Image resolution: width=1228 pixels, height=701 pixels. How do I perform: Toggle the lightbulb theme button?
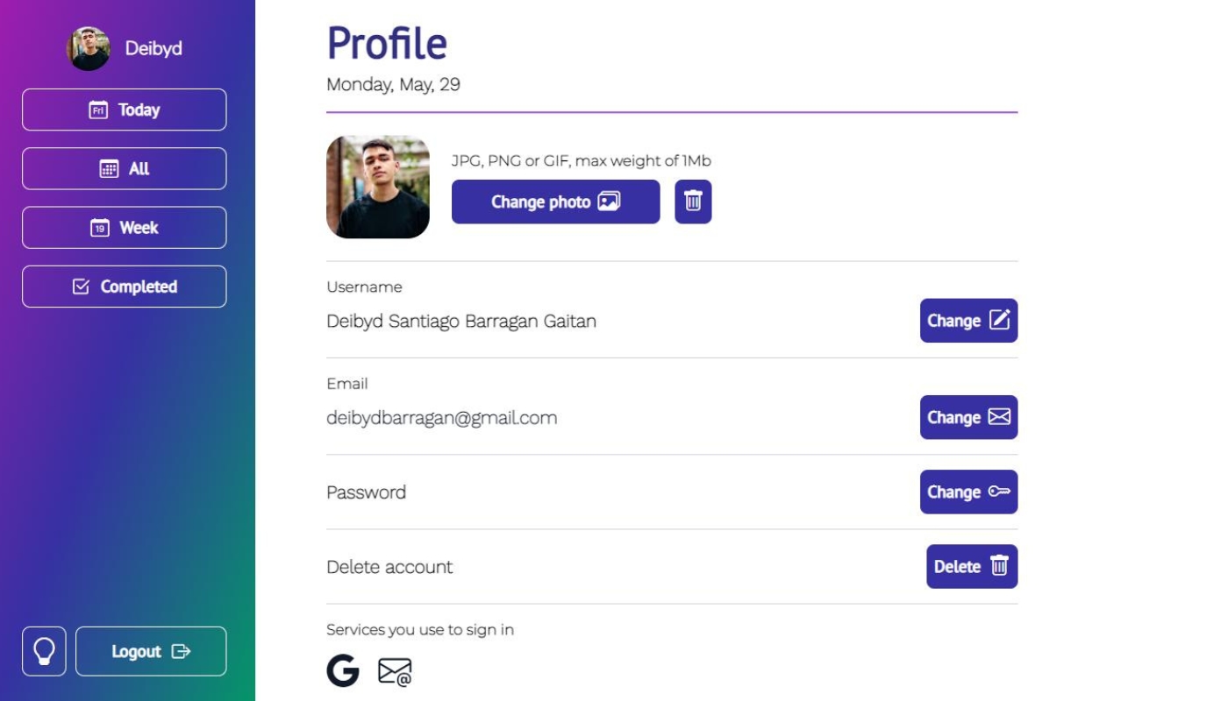(x=44, y=651)
